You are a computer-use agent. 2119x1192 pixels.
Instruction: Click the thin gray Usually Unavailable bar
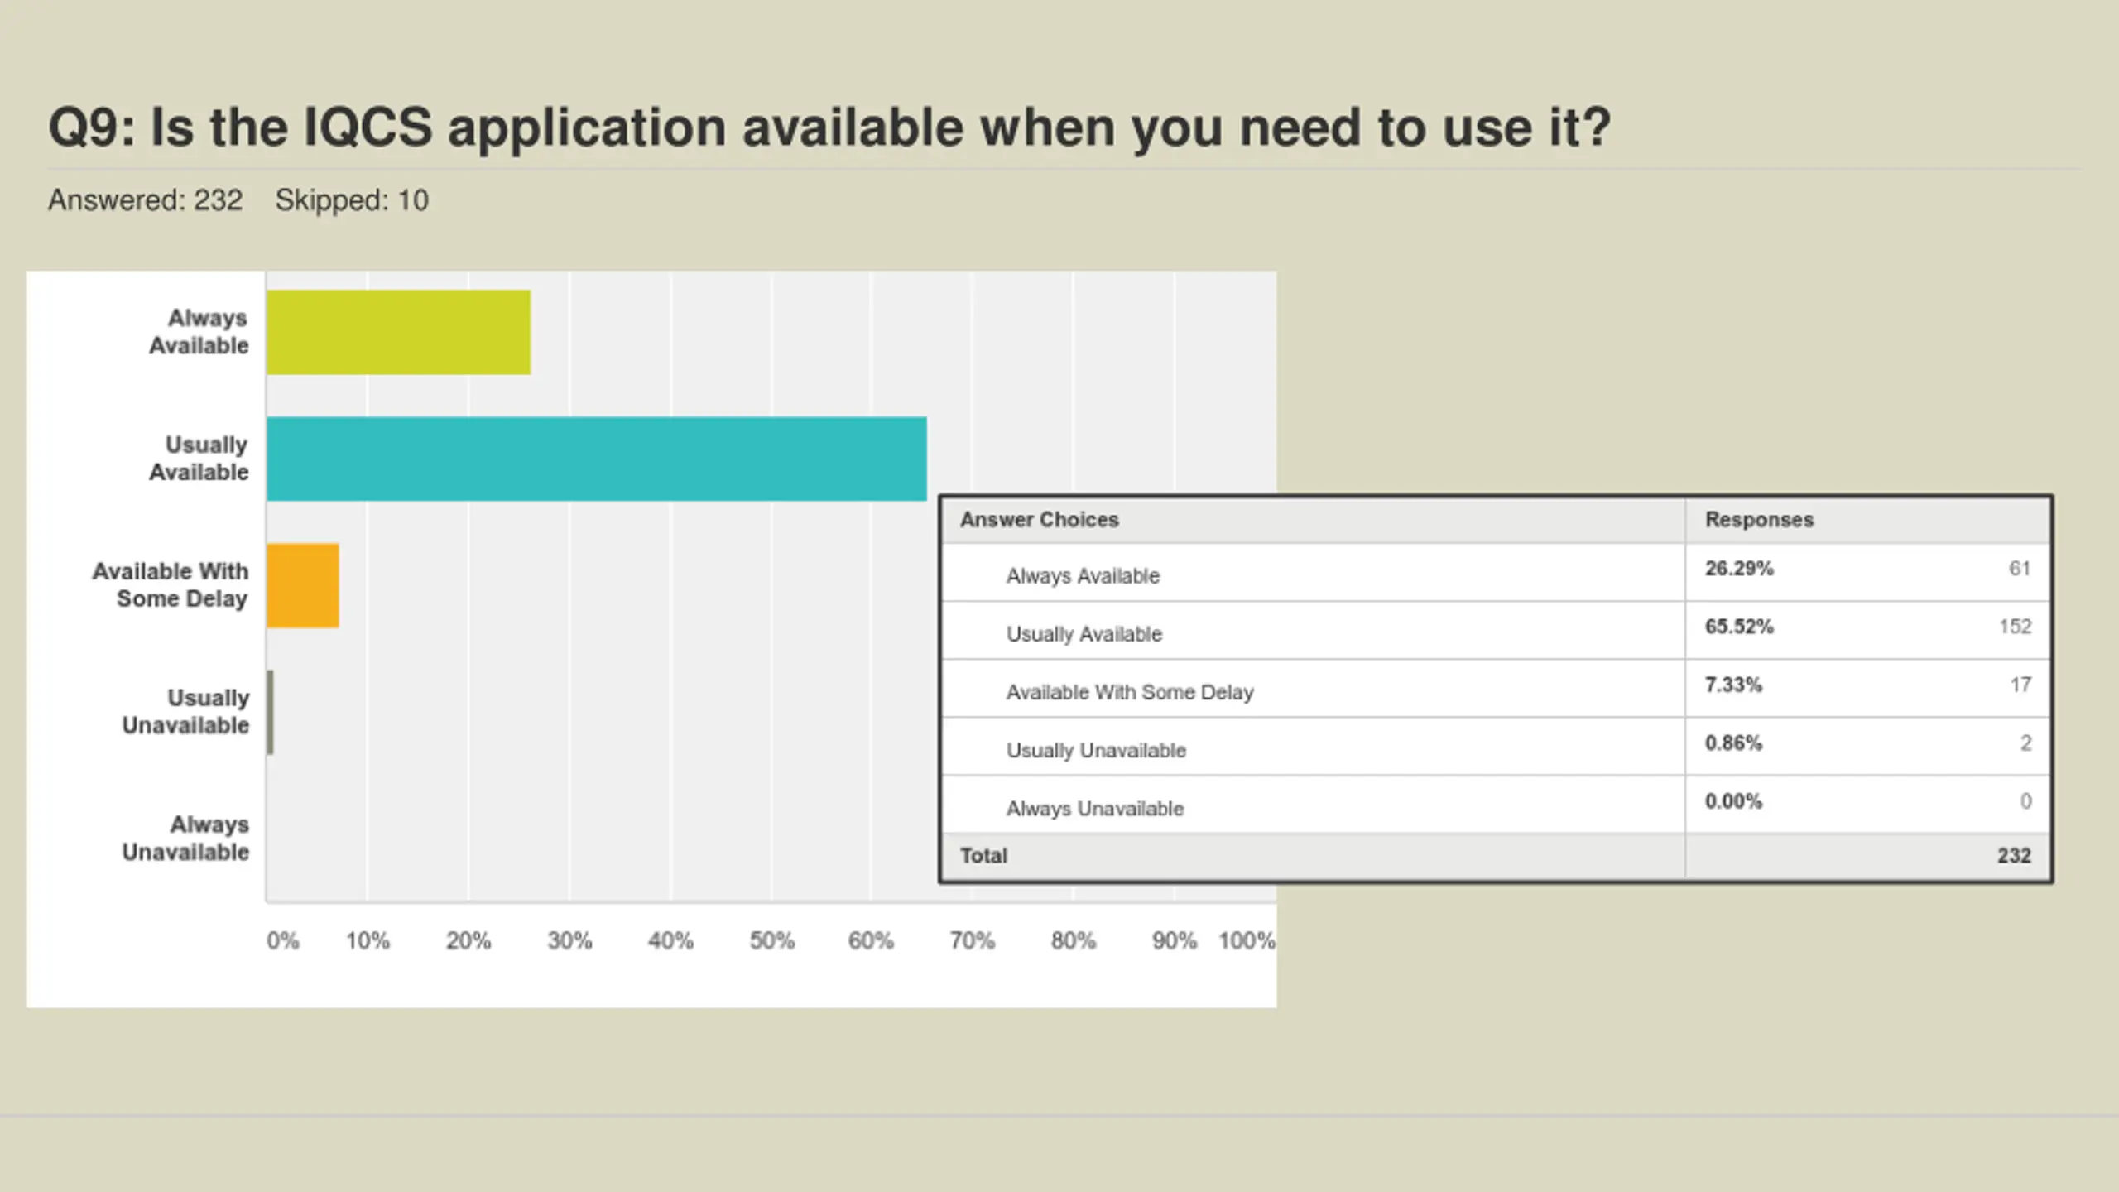(x=271, y=712)
